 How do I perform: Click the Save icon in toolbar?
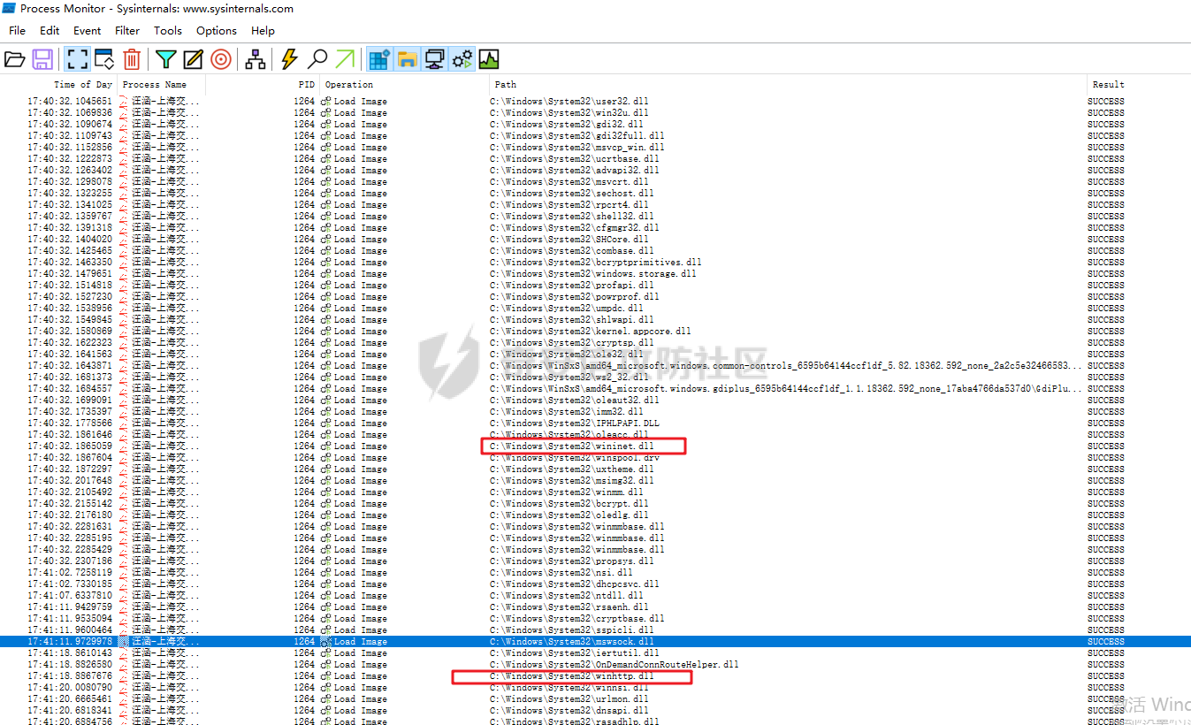point(42,59)
